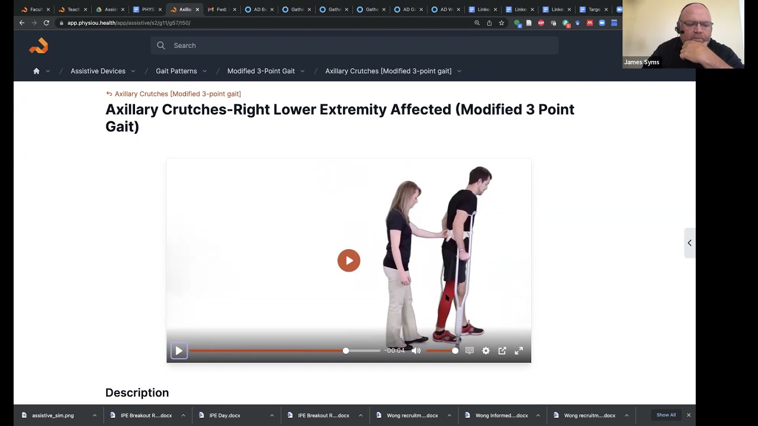
Task: Enable closed captions on the video
Action: click(x=470, y=350)
